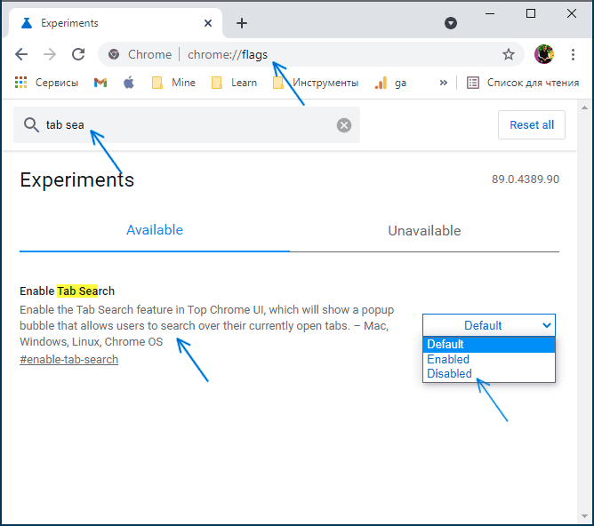The height and width of the screenshot is (526, 594).
Task: Click the Reset all button
Action: [x=532, y=125]
